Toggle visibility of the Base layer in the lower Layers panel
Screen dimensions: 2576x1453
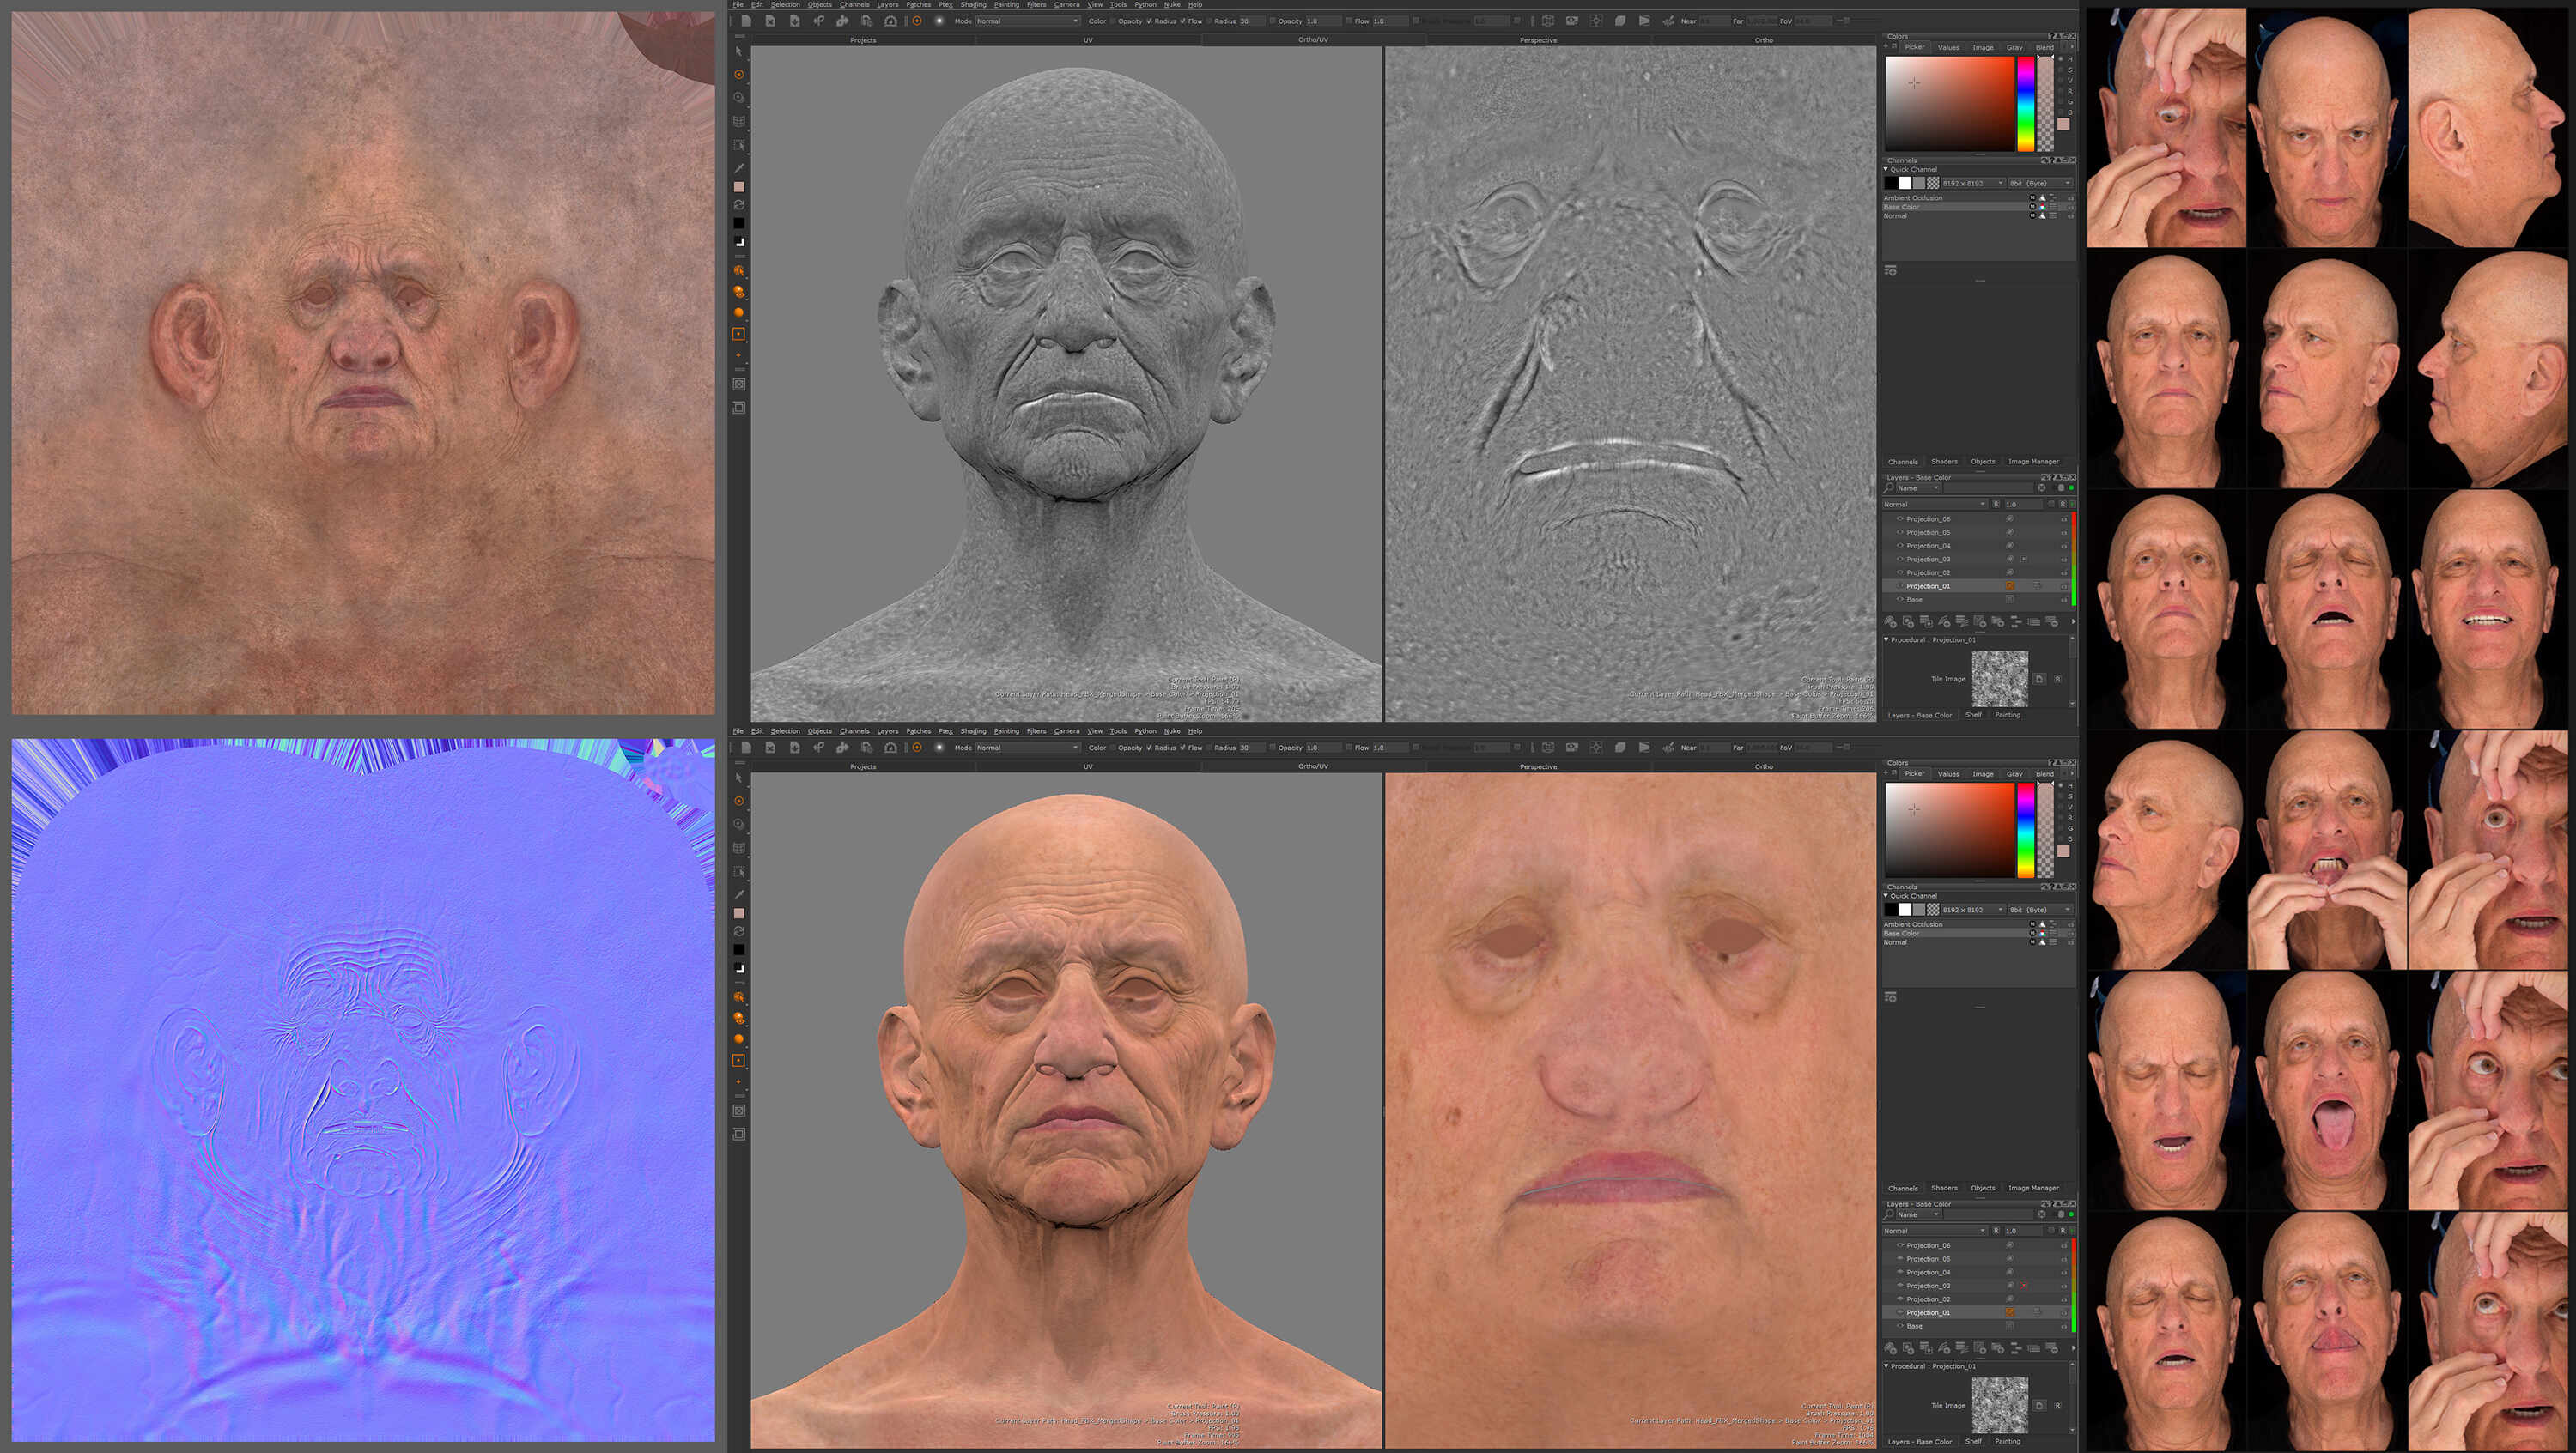[1900, 1326]
